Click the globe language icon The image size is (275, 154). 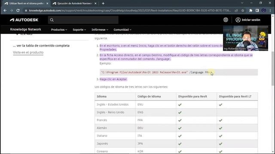click(226, 20)
